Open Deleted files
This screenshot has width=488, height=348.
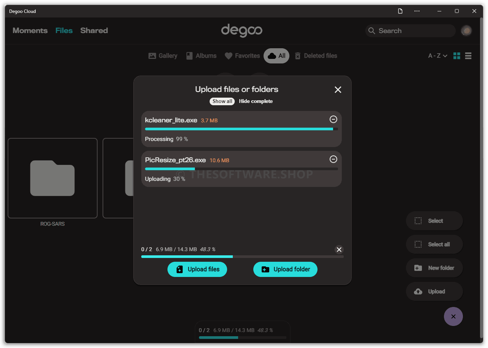point(316,56)
